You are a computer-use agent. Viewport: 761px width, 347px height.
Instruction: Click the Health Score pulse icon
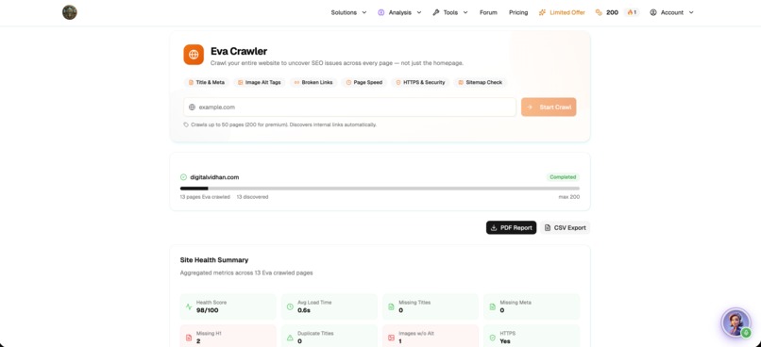coord(189,306)
